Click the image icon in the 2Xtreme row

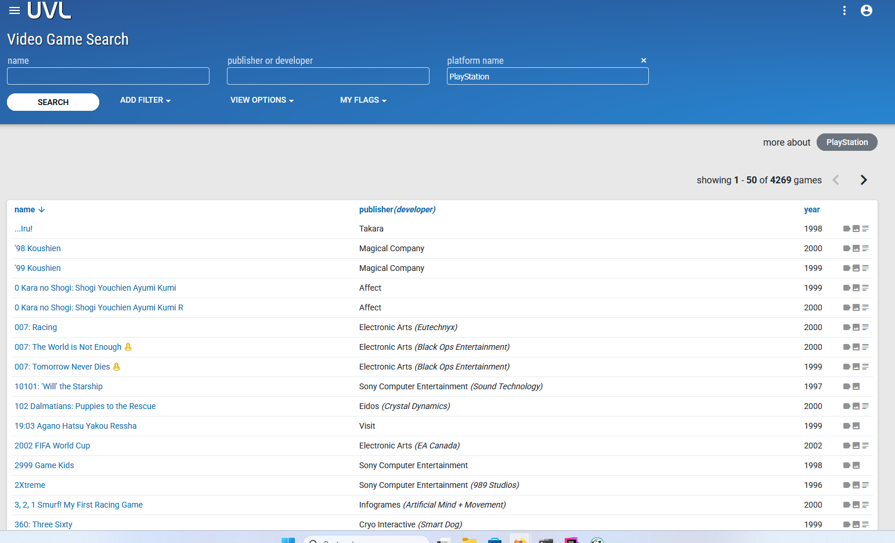856,485
